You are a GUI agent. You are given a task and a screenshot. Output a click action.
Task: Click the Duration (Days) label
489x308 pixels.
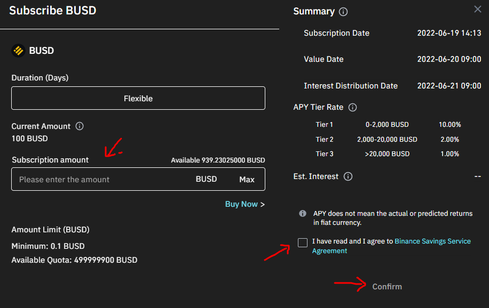click(x=40, y=78)
